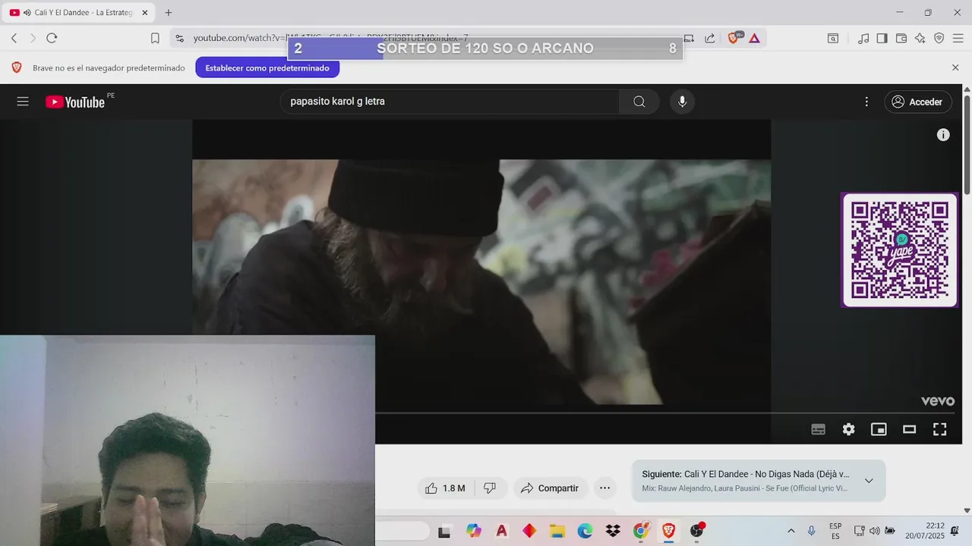
Task: Open a new browser tab
Action: tap(169, 12)
